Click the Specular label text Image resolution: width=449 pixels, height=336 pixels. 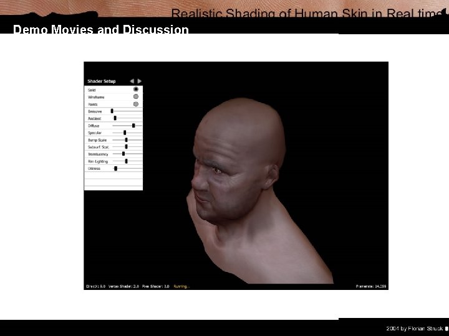coord(95,133)
